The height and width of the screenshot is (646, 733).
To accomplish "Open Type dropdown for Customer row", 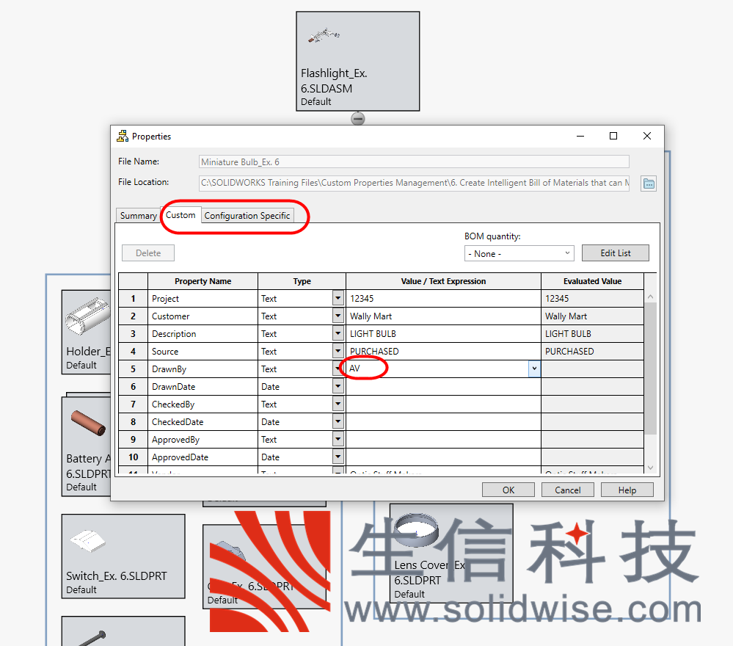I will [338, 316].
